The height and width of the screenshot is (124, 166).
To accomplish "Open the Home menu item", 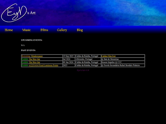I will [x=9, y=30].
